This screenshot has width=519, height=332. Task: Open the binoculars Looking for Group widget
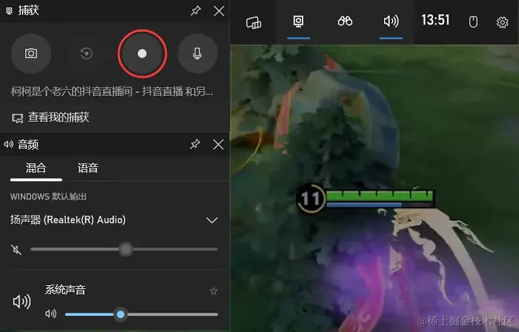tap(345, 21)
